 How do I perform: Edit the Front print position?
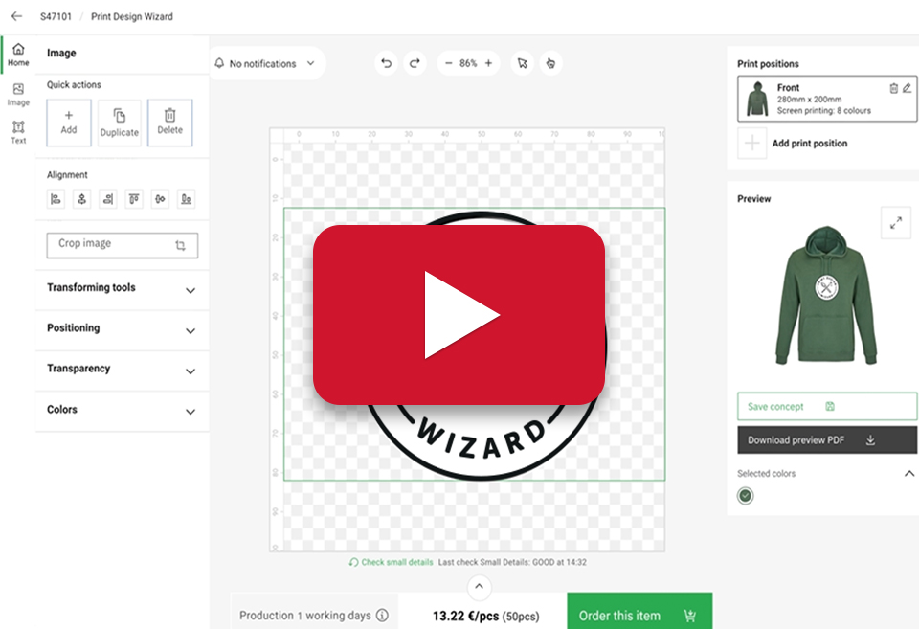pyautogui.click(x=907, y=88)
